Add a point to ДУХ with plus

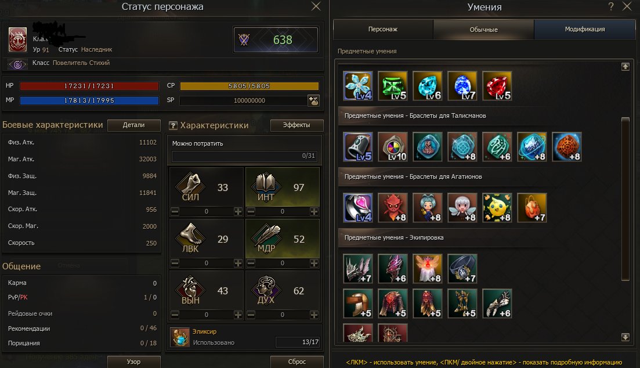click(x=314, y=315)
